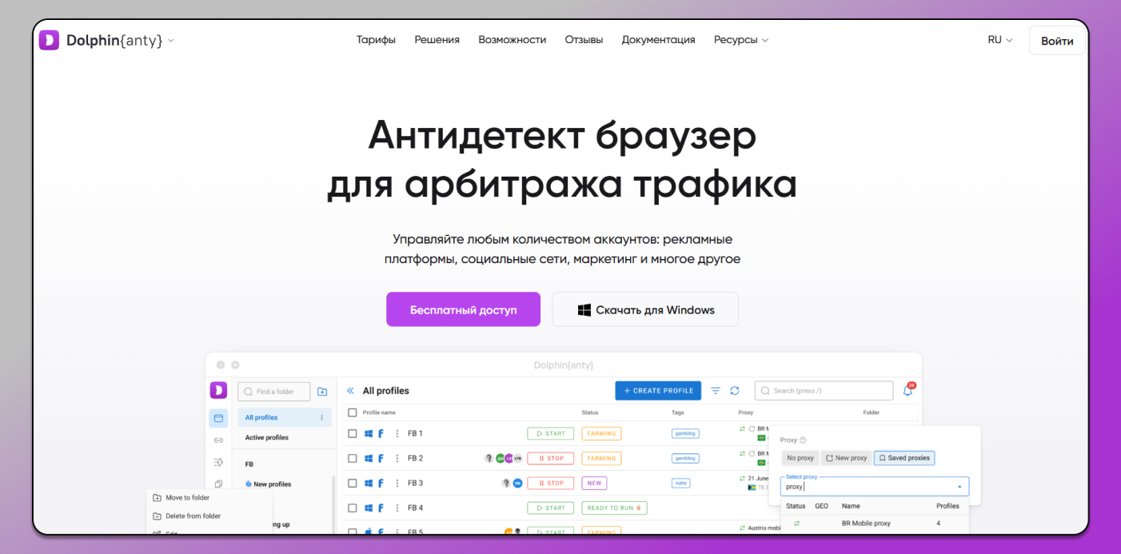This screenshot has height=554, width=1121.
Task: Click the link-shaped proxy sidebar icon
Action: pyautogui.click(x=218, y=440)
